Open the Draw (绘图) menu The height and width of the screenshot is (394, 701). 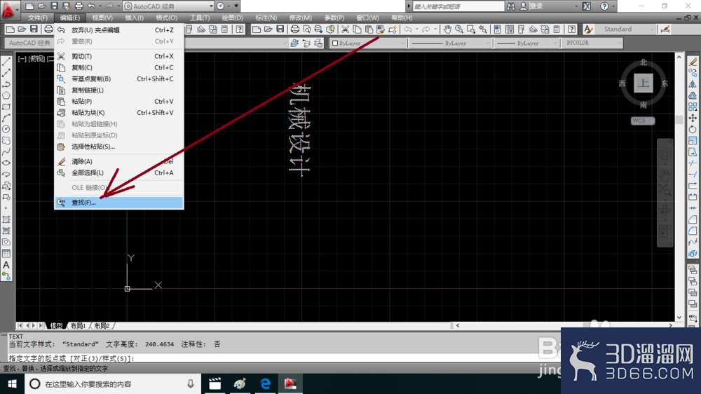(x=233, y=18)
